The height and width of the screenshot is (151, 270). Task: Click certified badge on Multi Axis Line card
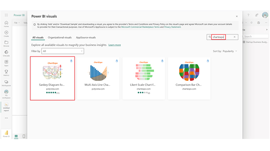(117, 61)
